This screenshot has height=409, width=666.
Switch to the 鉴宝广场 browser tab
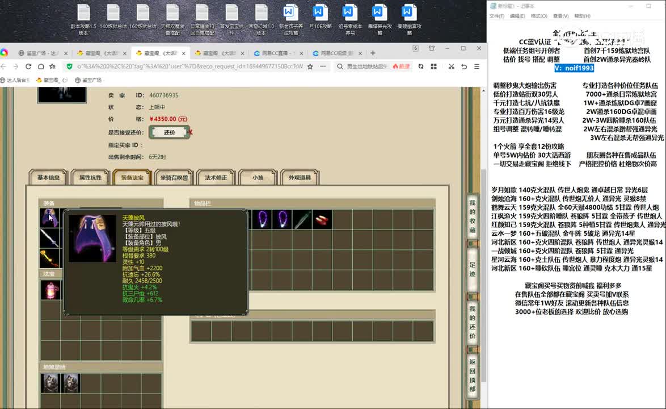pos(43,53)
